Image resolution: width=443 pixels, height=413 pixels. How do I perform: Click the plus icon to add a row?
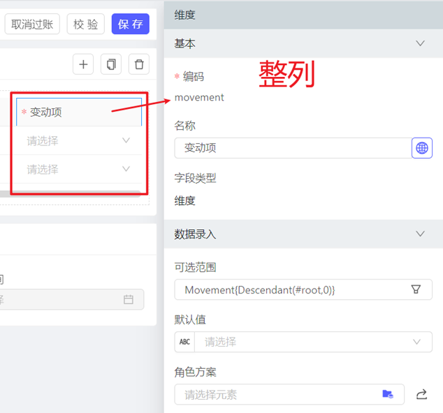pyautogui.click(x=83, y=64)
